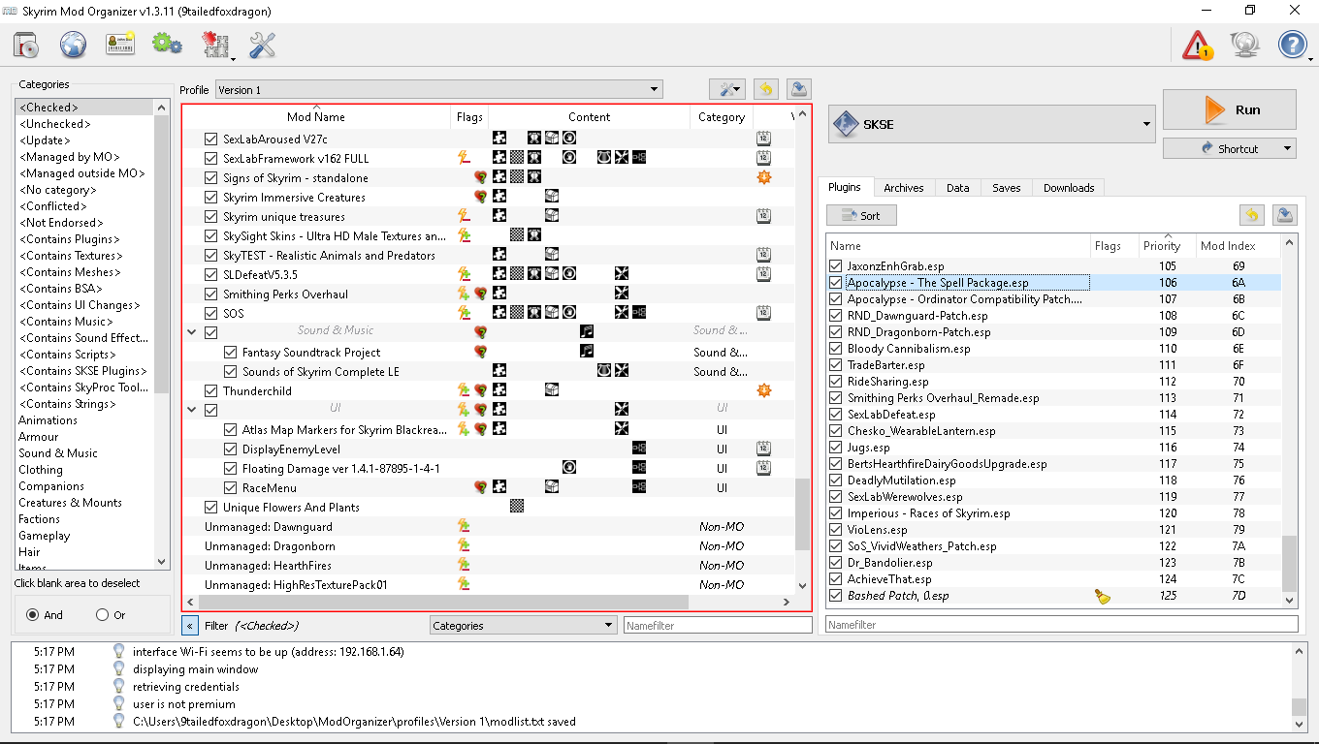The image size is (1319, 744).
Task: Click the version icon on DisplayEnemyLevel row
Action: pos(764,449)
